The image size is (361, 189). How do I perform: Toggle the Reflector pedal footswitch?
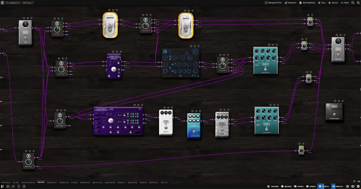coord(166,128)
